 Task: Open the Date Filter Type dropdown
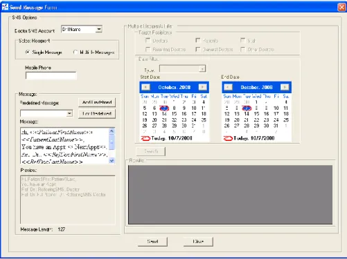[202, 68]
